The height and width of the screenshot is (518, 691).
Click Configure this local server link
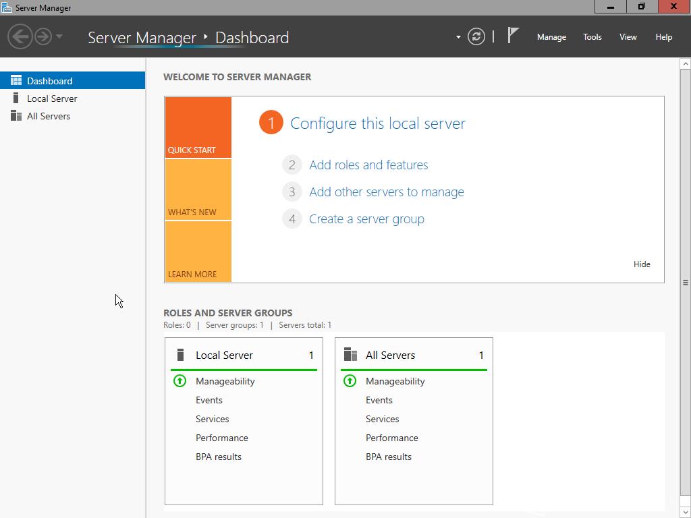(378, 123)
